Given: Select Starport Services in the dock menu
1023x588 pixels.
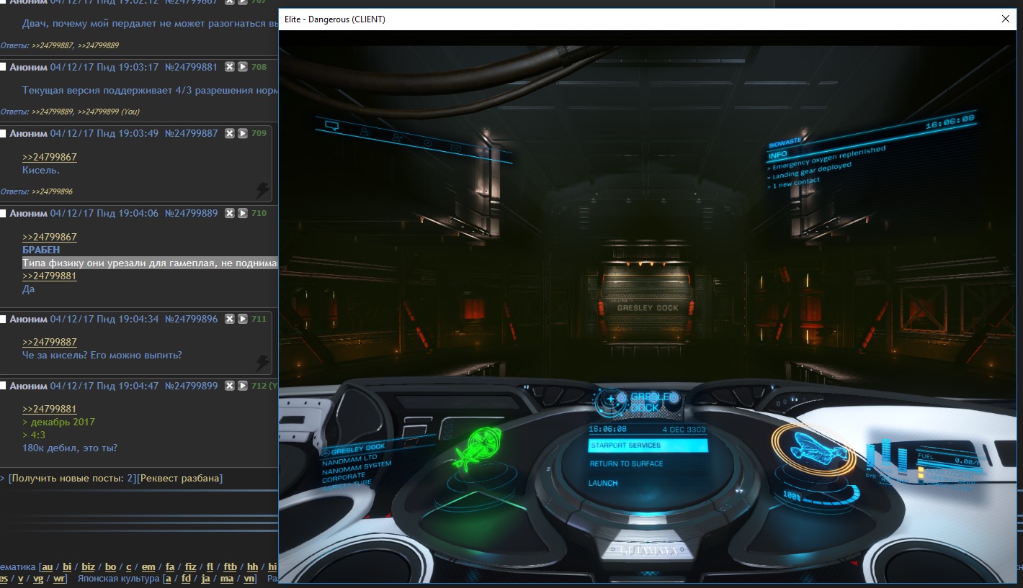Looking at the screenshot, I should point(648,445).
